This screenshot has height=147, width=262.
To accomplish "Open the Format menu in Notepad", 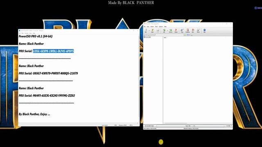I will click(26, 33).
